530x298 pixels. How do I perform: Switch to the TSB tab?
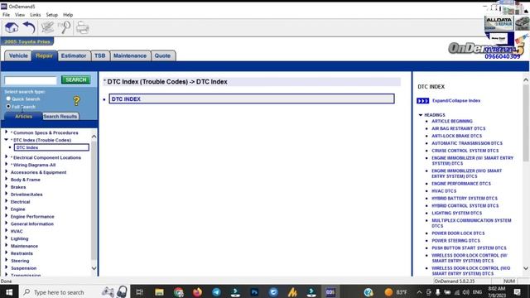click(x=99, y=55)
